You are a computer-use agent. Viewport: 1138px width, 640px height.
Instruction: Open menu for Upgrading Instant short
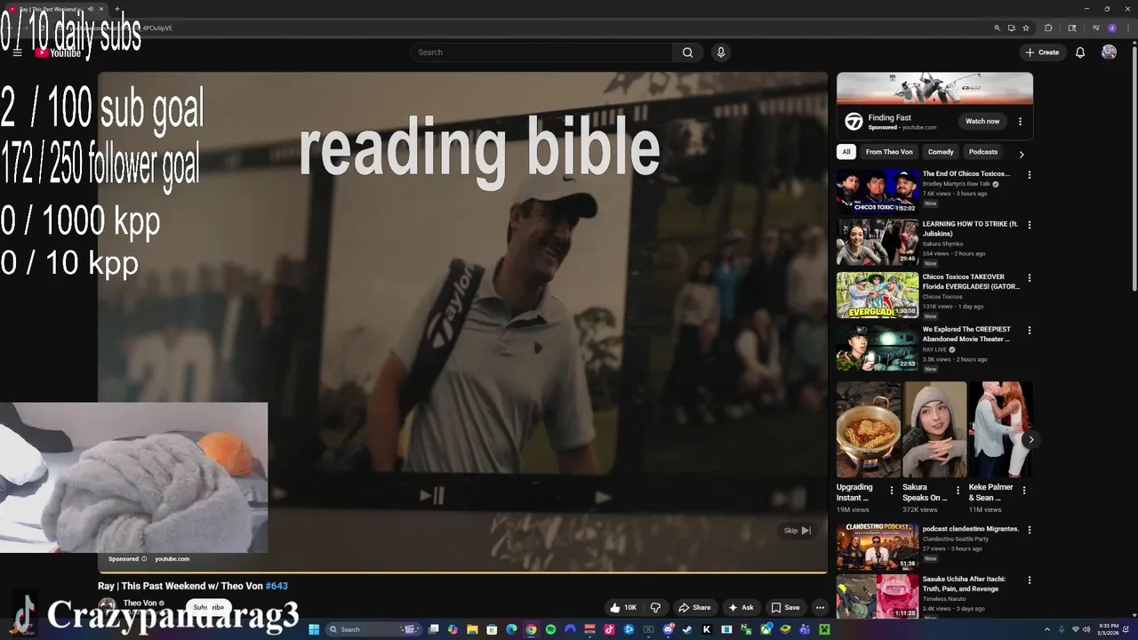892,491
